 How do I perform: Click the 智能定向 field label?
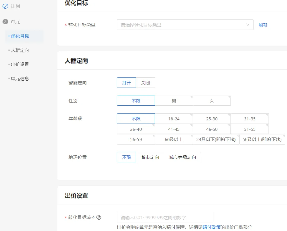77,83
